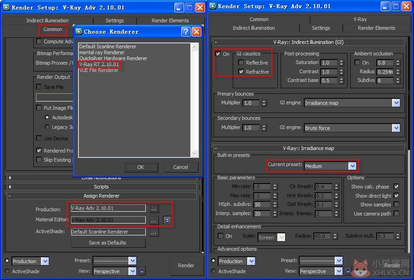414x280 pixels.
Task: Lock the Material Editor renderer to Production
Action: 167,220
